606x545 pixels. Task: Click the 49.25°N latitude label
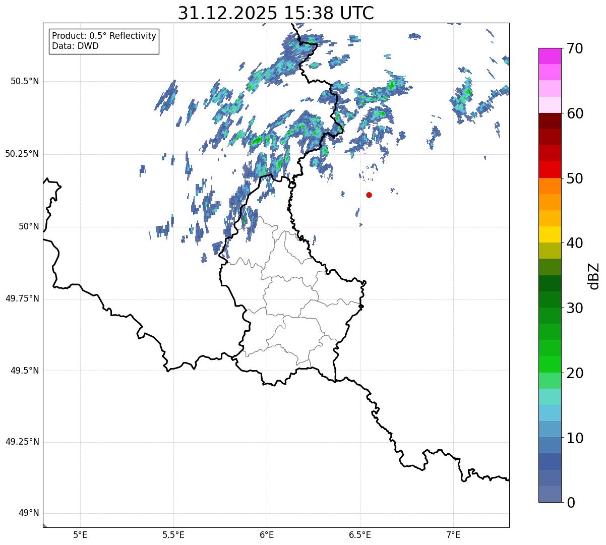pos(22,442)
